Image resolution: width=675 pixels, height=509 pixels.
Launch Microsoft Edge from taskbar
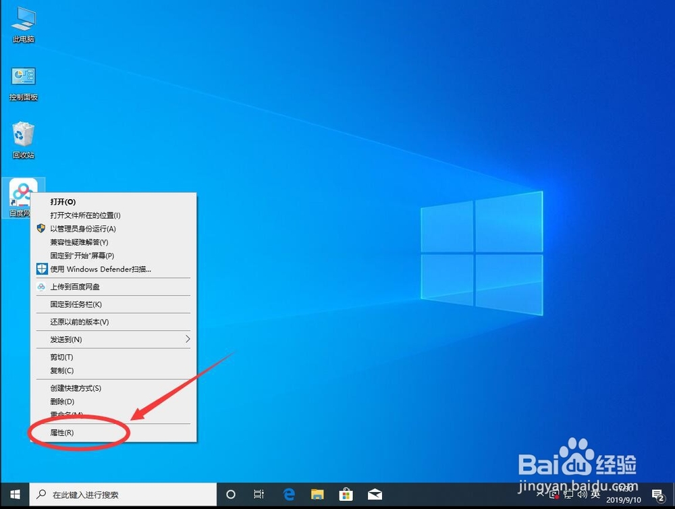289,494
